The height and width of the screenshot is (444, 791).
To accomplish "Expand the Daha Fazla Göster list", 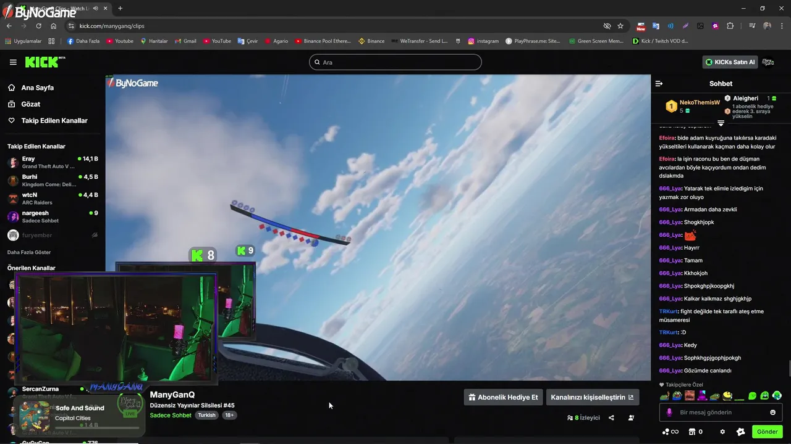I will pyautogui.click(x=29, y=252).
